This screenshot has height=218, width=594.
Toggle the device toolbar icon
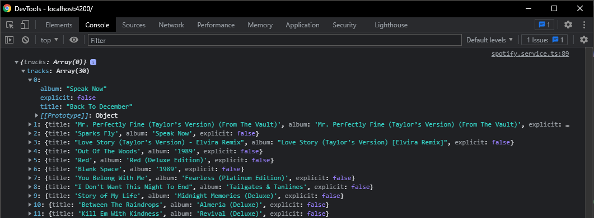tap(25, 25)
